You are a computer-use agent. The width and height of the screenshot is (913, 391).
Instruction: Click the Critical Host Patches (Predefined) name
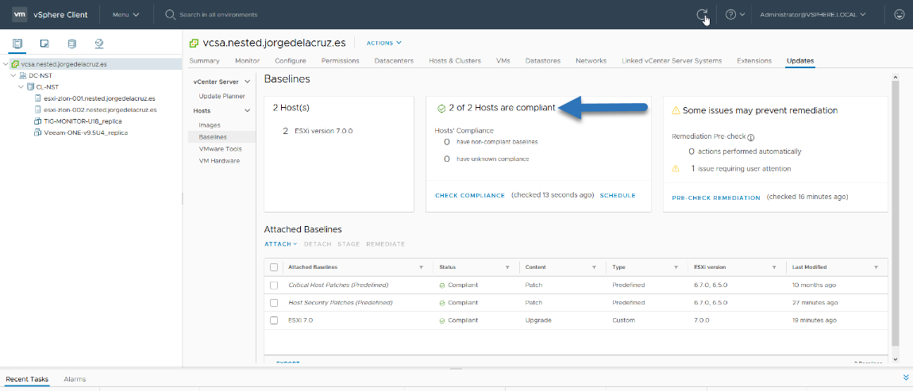click(x=338, y=285)
